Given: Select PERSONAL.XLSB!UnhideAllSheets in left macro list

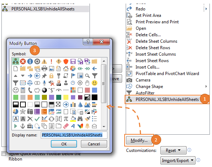Looking at the screenshot, I should [45, 9].
